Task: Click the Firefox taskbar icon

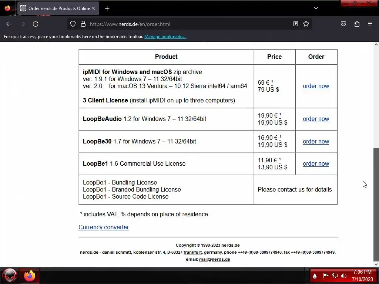Action: tap(30, 275)
